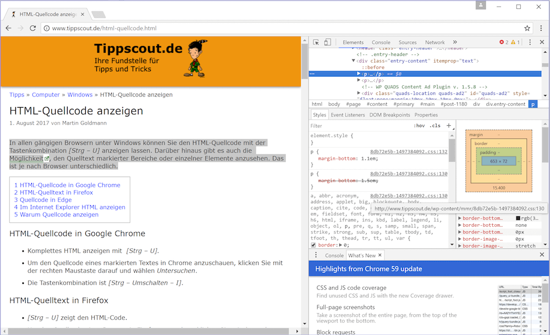Jump to HTML-Quelltext in Firefox section

[54, 192]
